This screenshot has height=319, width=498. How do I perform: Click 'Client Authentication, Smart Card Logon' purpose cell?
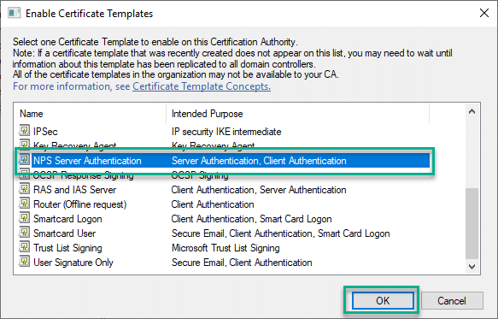pos(251,219)
